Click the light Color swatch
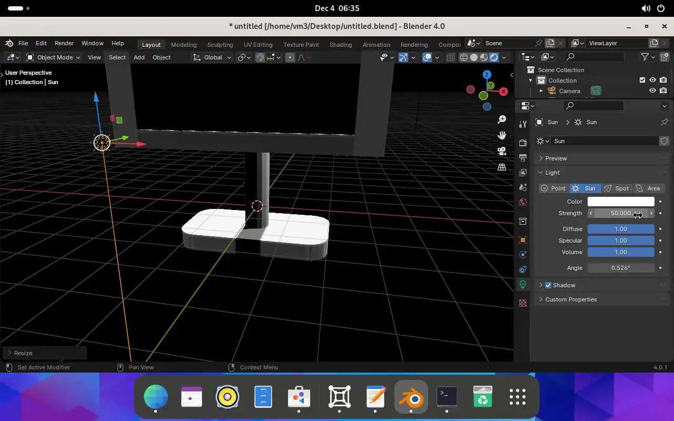The width and height of the screenshot is (674, 421). click(x=621, y=202)
